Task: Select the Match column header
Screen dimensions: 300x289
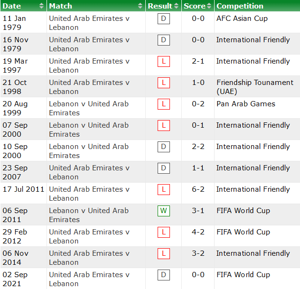Action: click(x=61, y=6)
